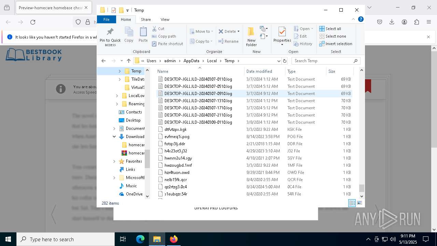The image size is (437, 246).
Task: Sort files by Type column
Action: tap(305, 71)
